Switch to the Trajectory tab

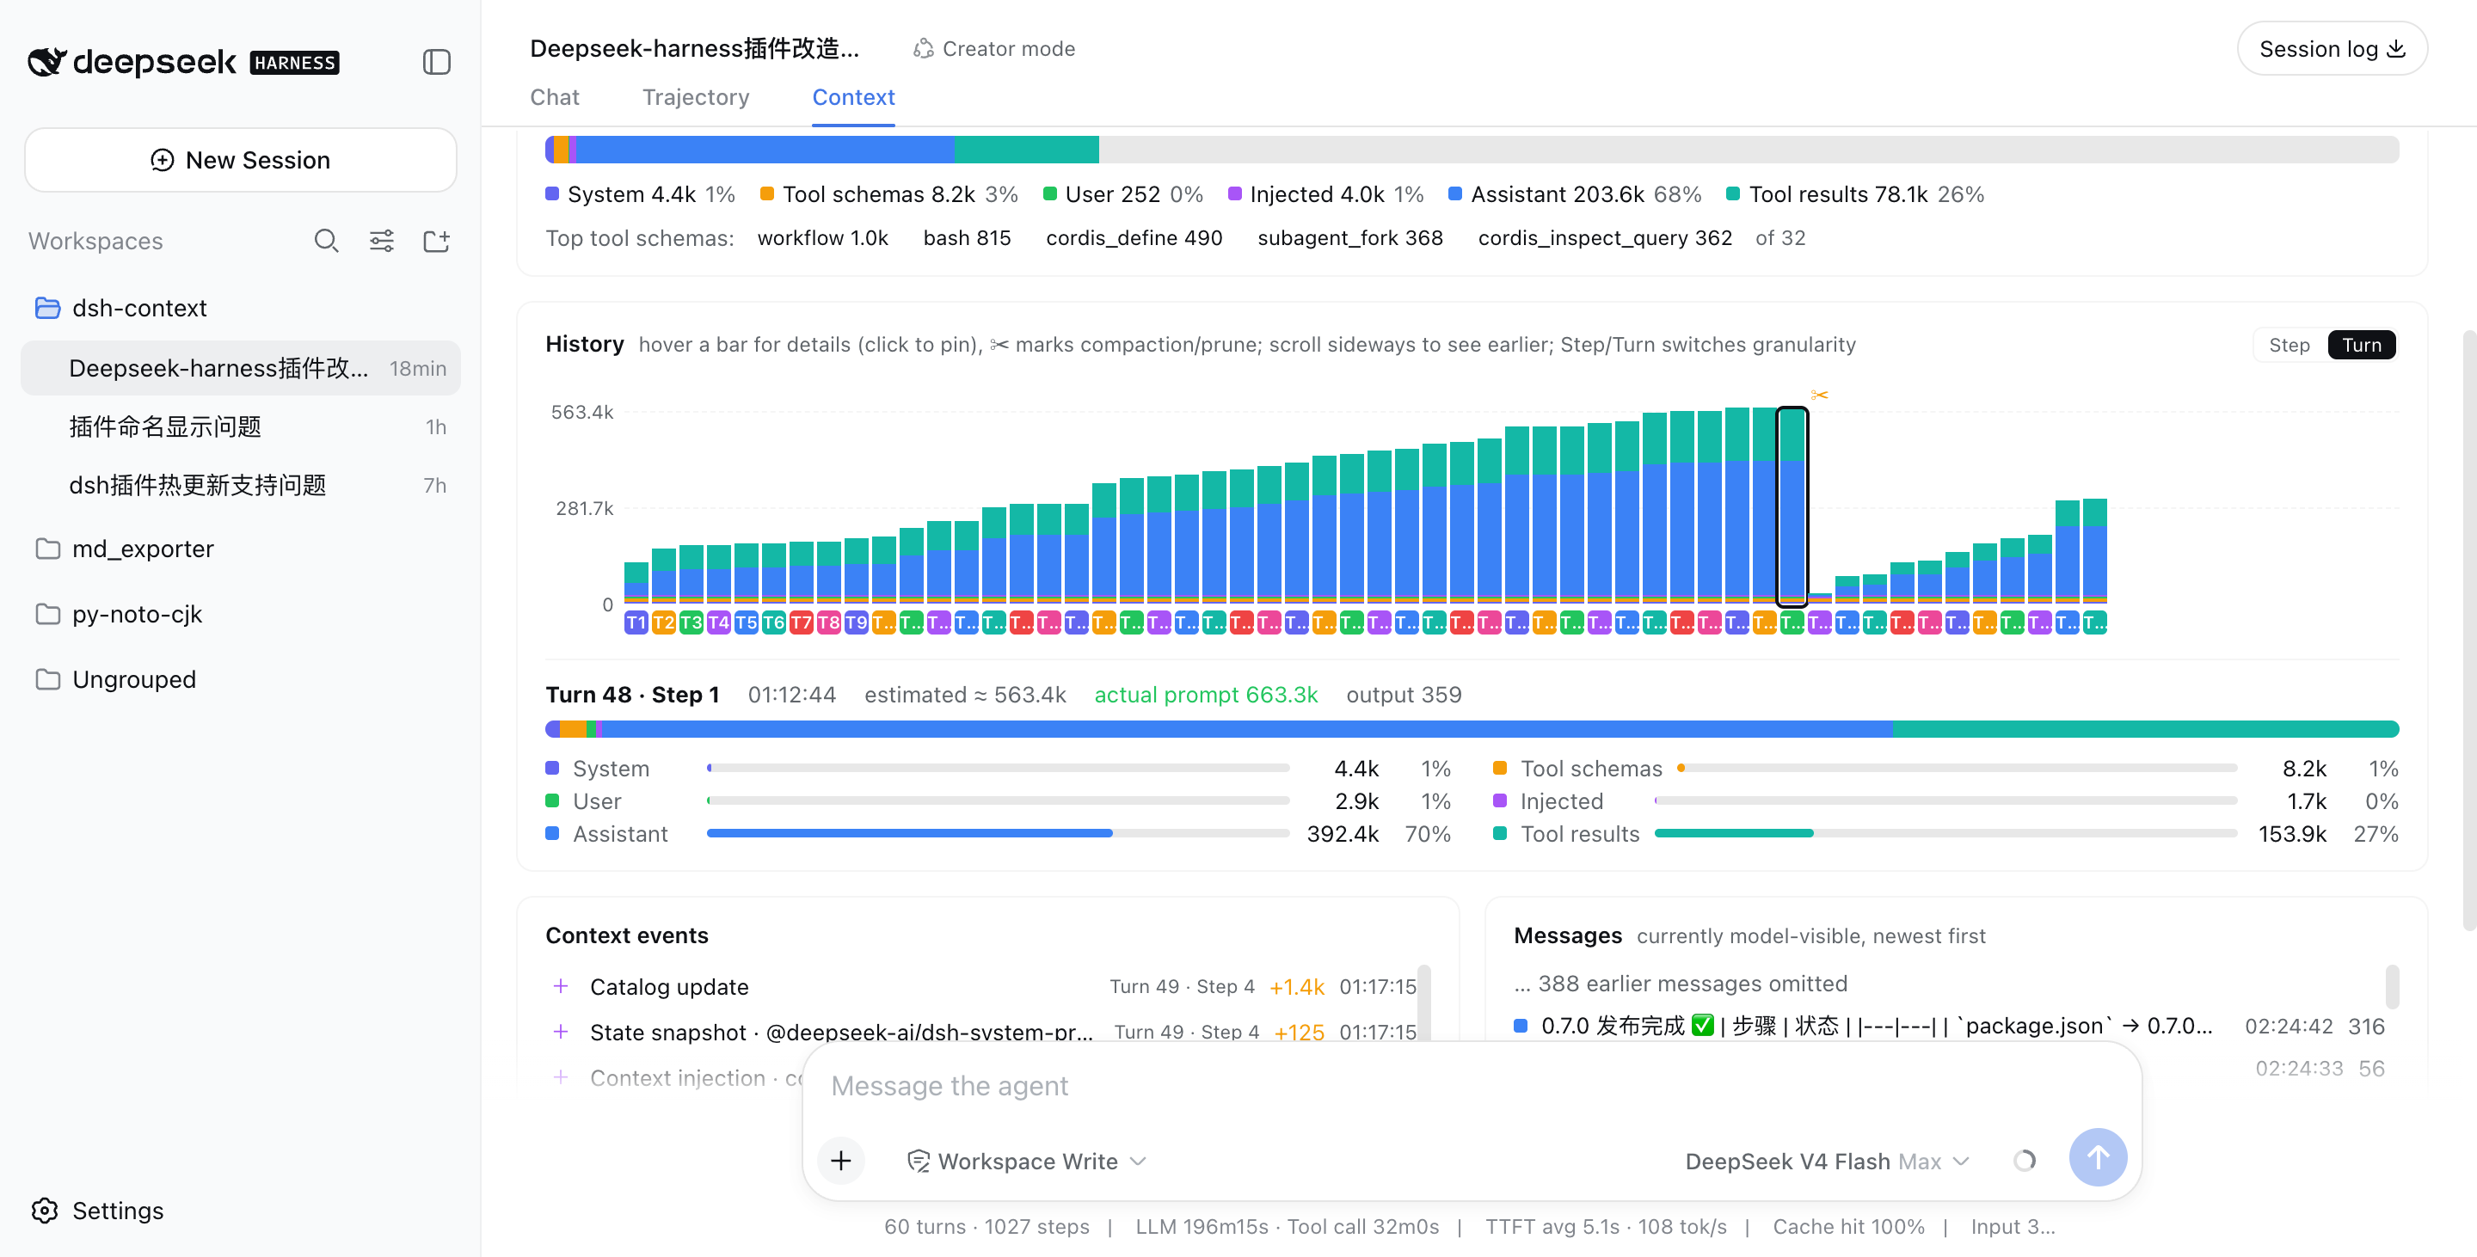(x=695, y=97)
